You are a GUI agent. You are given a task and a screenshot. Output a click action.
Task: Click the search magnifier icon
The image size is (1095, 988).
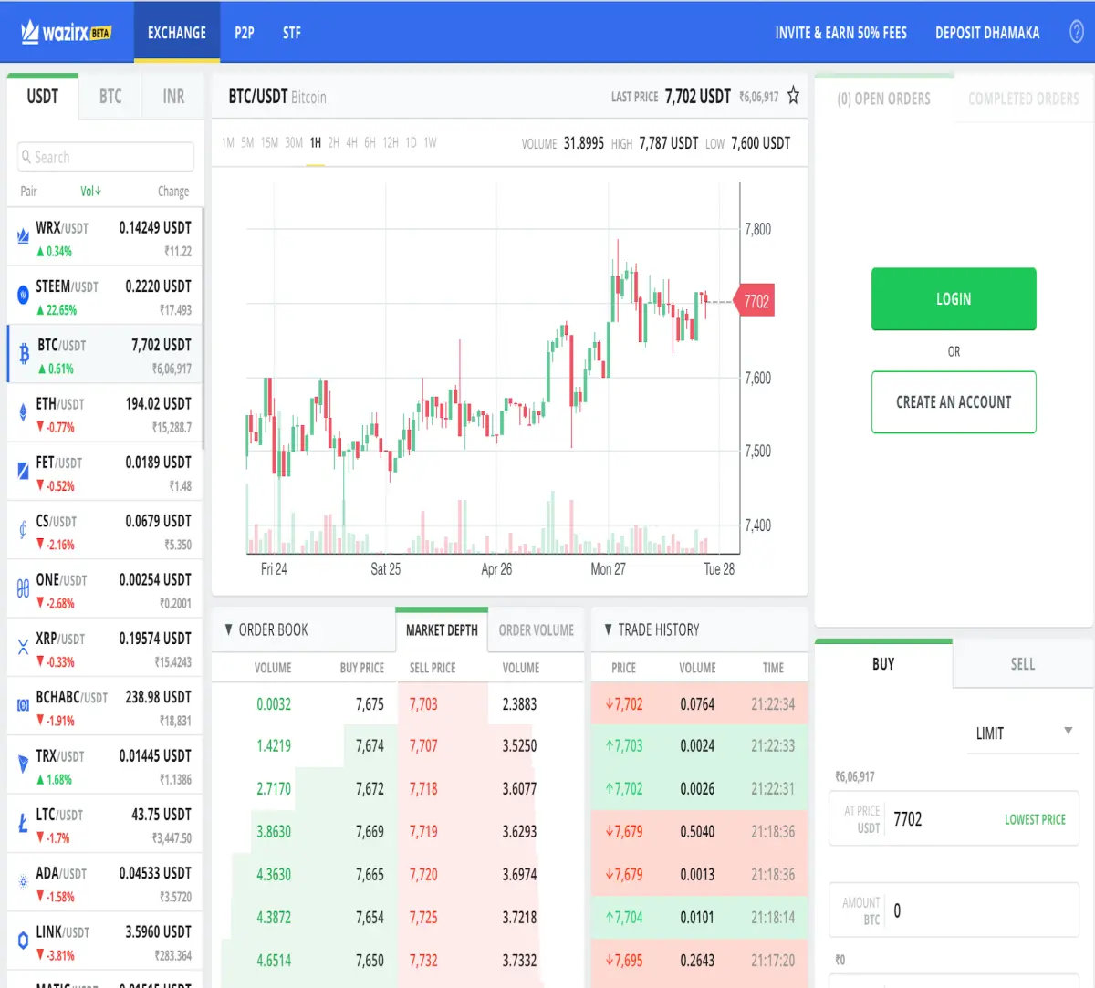[x=26, y=157]
